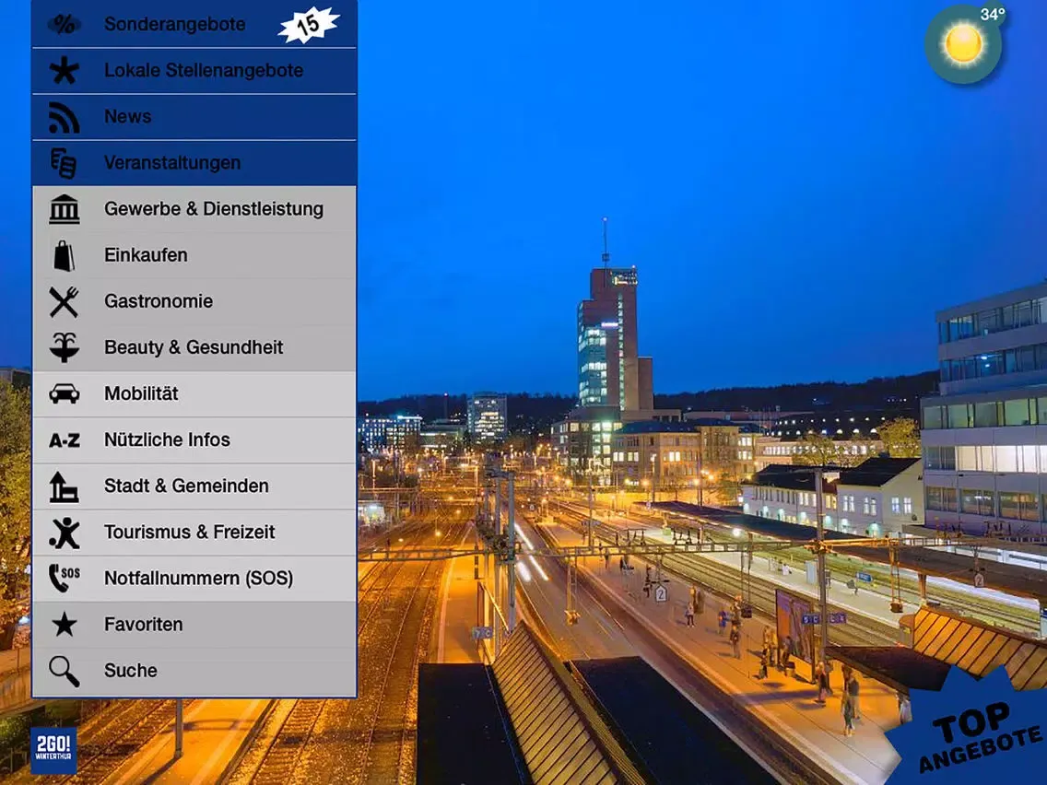The height and width of the screenshot is (785, 1047).
Task: Tap the star icon for Favoriten
Action: click(65, 625)
